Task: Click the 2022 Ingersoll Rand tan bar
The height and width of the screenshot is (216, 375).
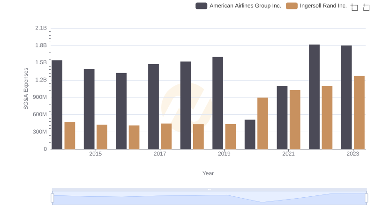Action: coord(327,118)
